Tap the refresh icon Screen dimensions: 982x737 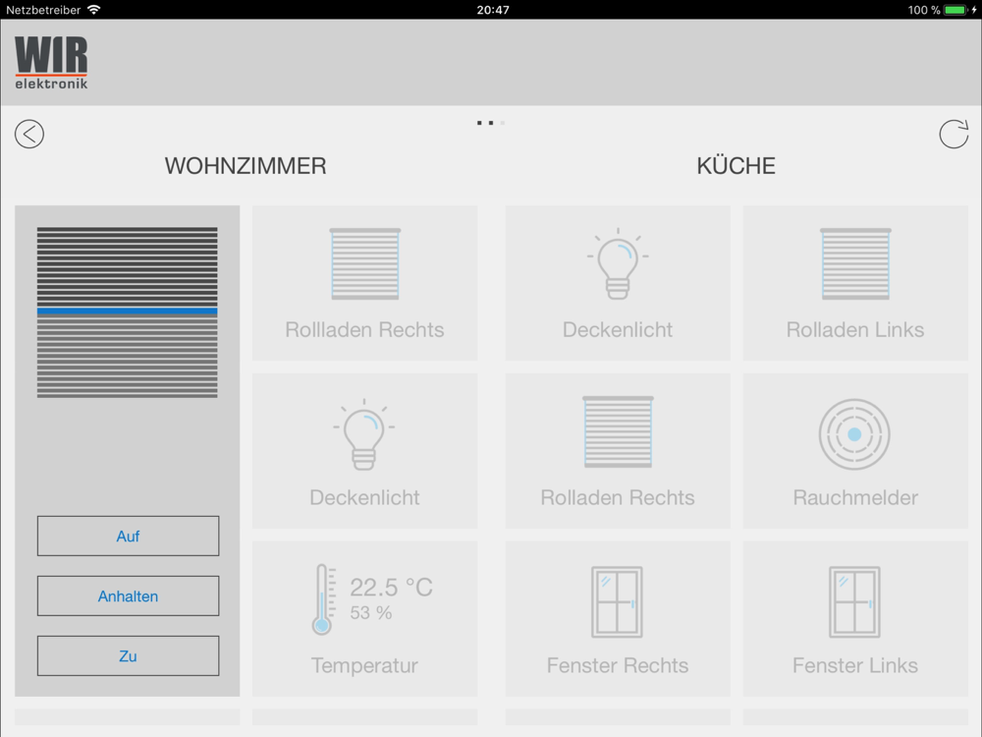(x=954, y=134)
